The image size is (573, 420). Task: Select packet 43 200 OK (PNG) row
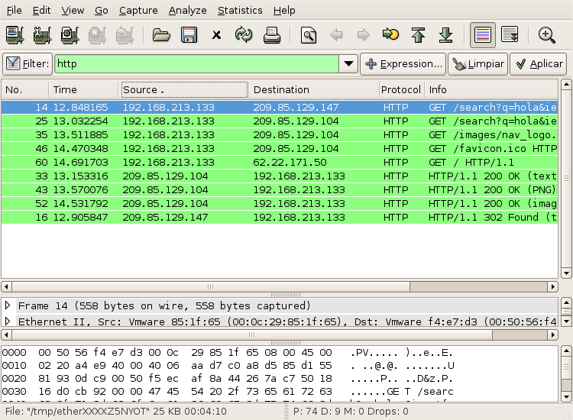tap(280, 190)
